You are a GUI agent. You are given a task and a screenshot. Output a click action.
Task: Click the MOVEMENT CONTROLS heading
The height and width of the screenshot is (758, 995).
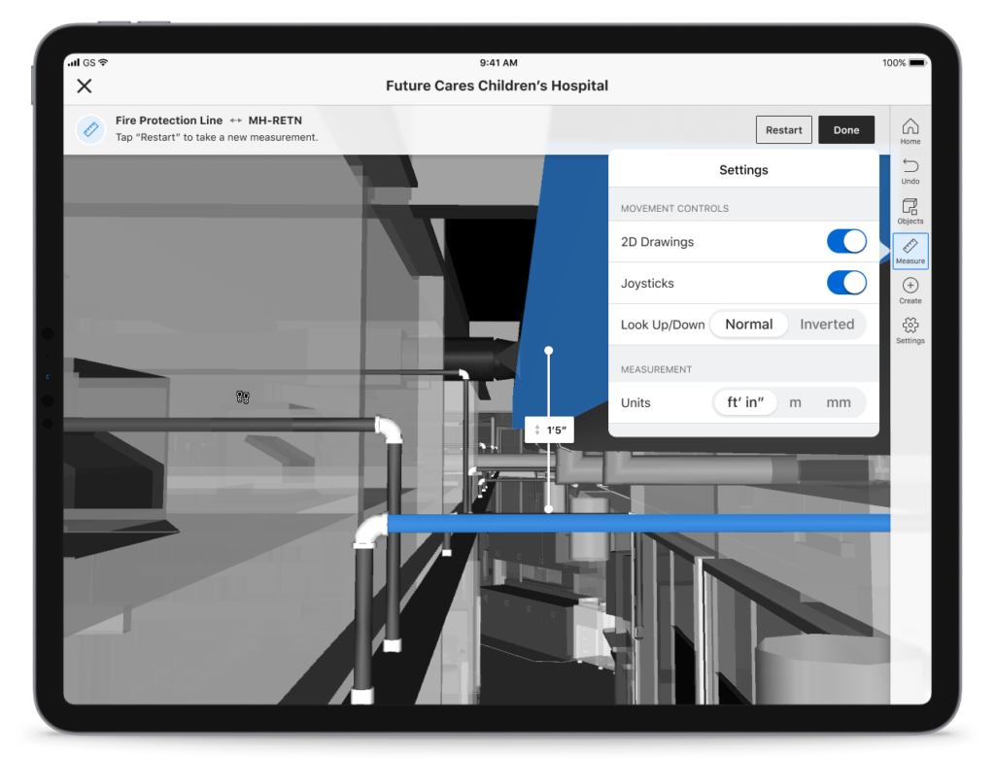pos(674,208)
